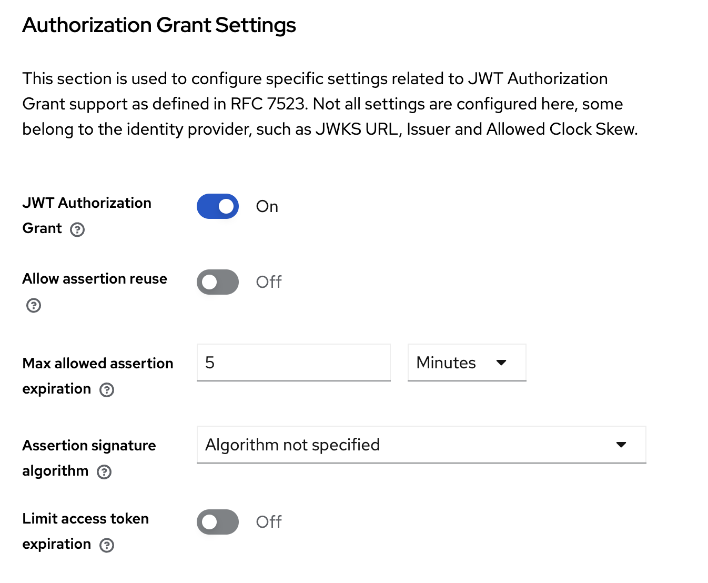Viewport: 708px width, 583px height.
Task: Open the time unit dropdown showing Minutes
Action: click(467, 363)
